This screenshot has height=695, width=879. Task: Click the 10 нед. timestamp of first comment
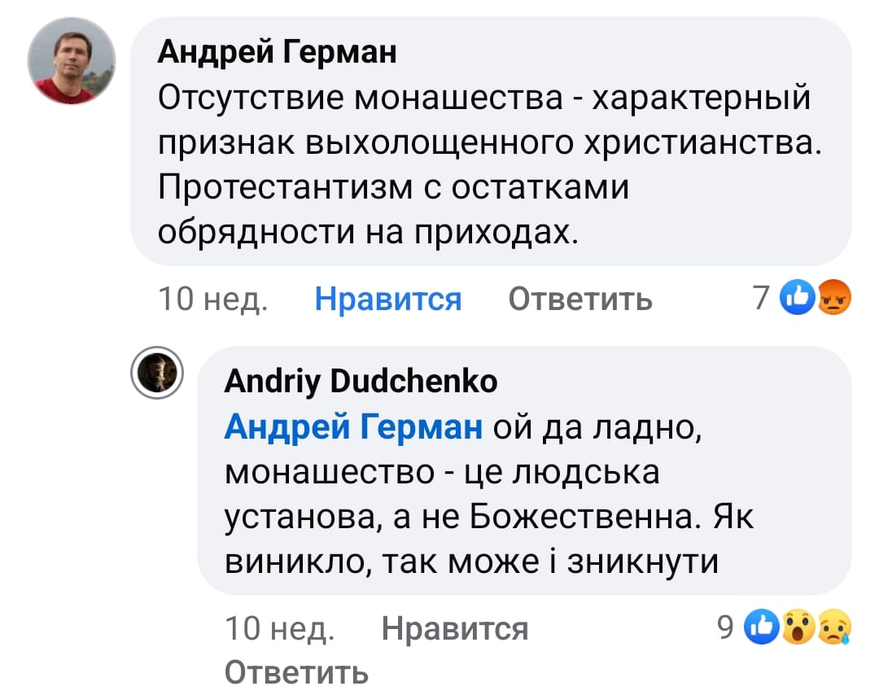213,299
